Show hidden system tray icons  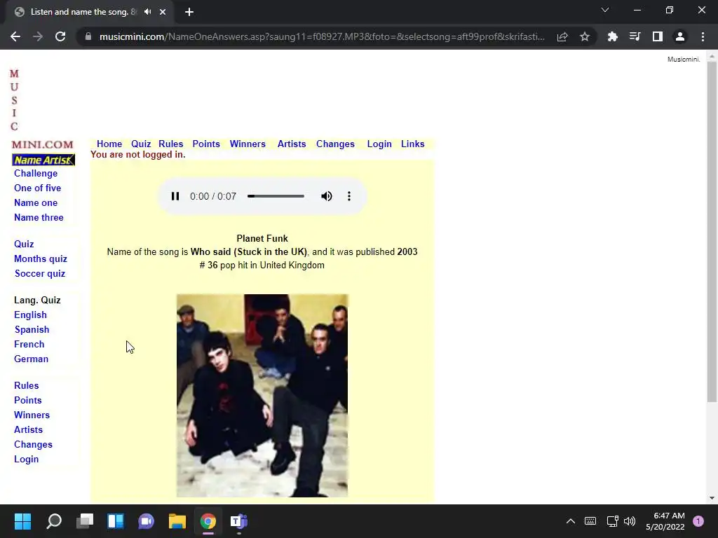point(571,521)
